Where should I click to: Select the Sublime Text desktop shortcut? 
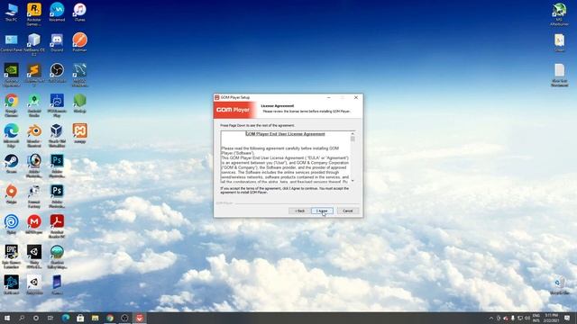click(x=34, y=75)
